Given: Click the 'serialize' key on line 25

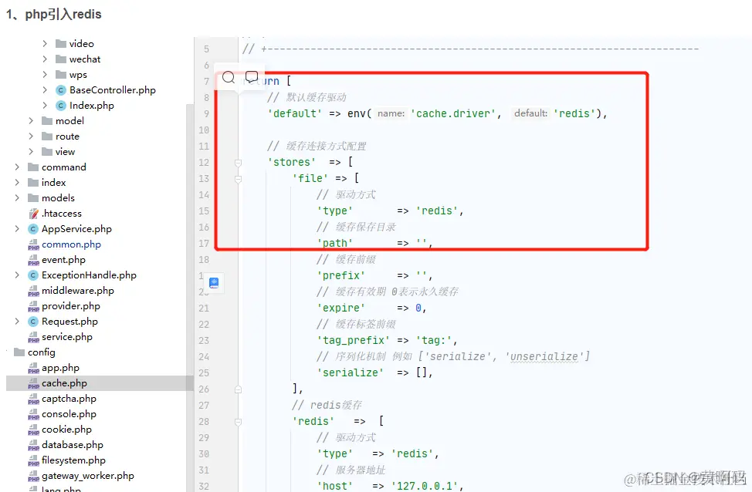Looking at the screenshot, I should (350, 372).
